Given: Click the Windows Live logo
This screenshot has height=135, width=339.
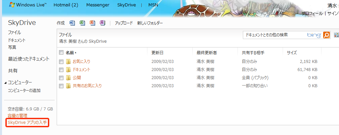Looking at the screenshot, I should click(x=28, y=5).
